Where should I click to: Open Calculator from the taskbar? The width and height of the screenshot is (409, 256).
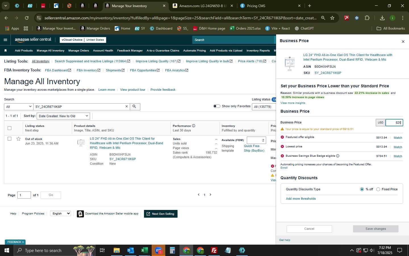pos(172,250)
